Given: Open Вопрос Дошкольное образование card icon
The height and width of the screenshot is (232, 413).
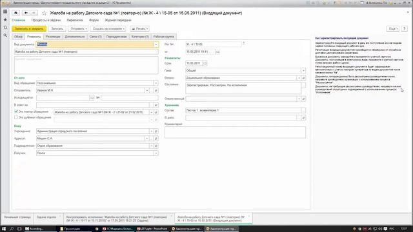Looking at the screenshot, I should click(x=303, y=78).
